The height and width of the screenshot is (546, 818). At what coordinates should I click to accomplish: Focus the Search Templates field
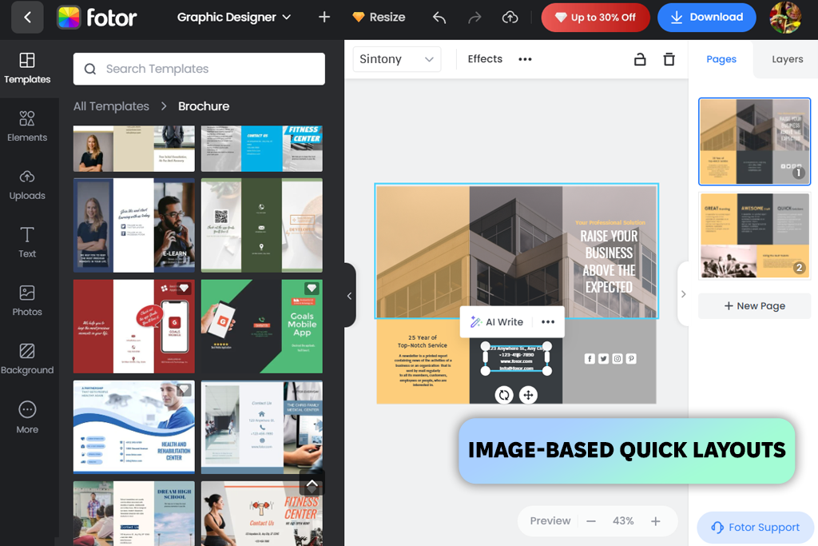[x=199, y=69]
